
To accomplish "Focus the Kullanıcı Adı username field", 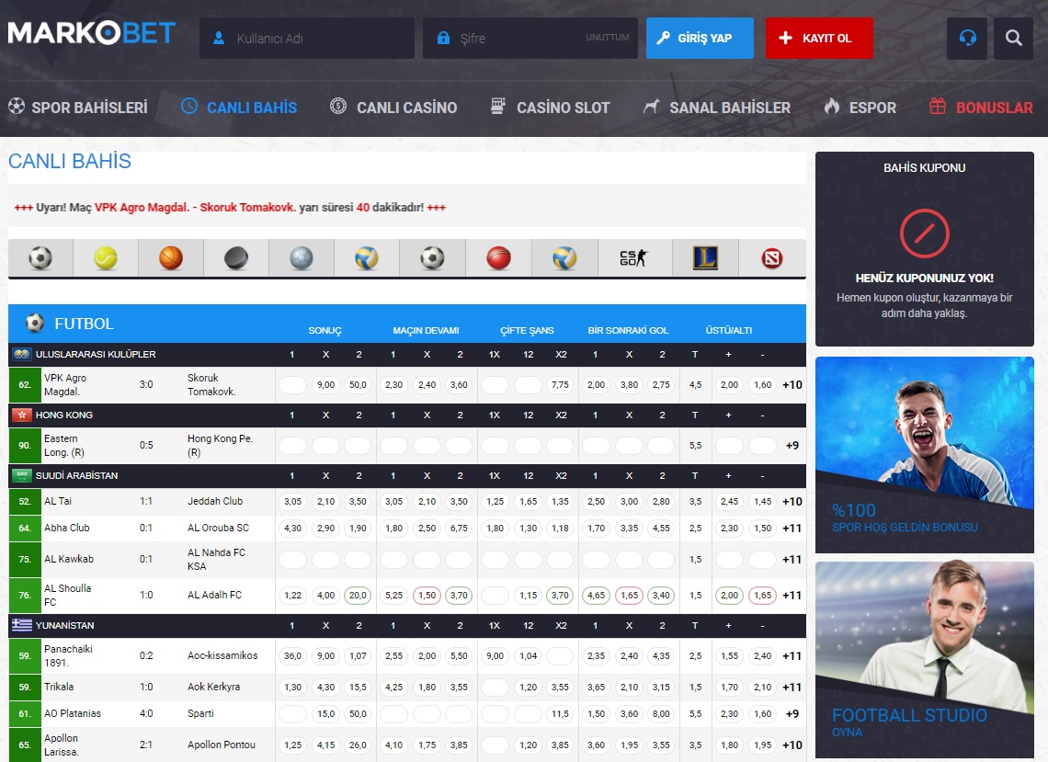I will point(307,38).
